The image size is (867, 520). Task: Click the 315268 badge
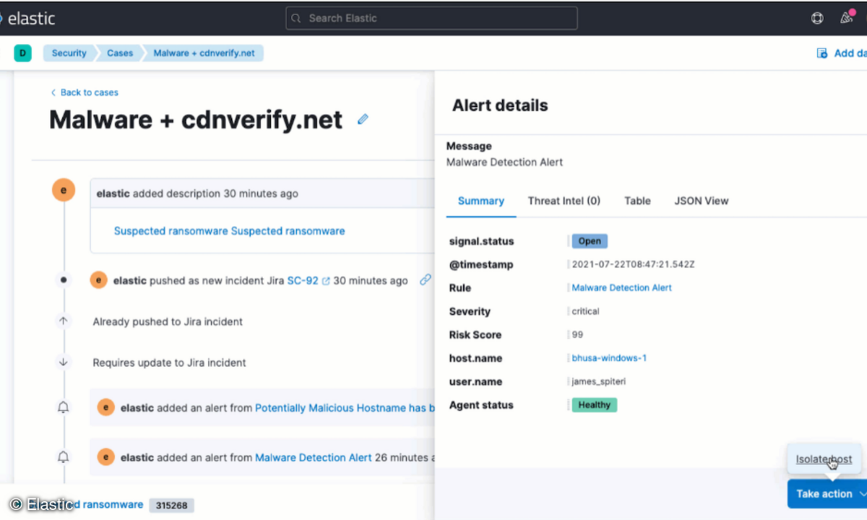click(171, 505)
